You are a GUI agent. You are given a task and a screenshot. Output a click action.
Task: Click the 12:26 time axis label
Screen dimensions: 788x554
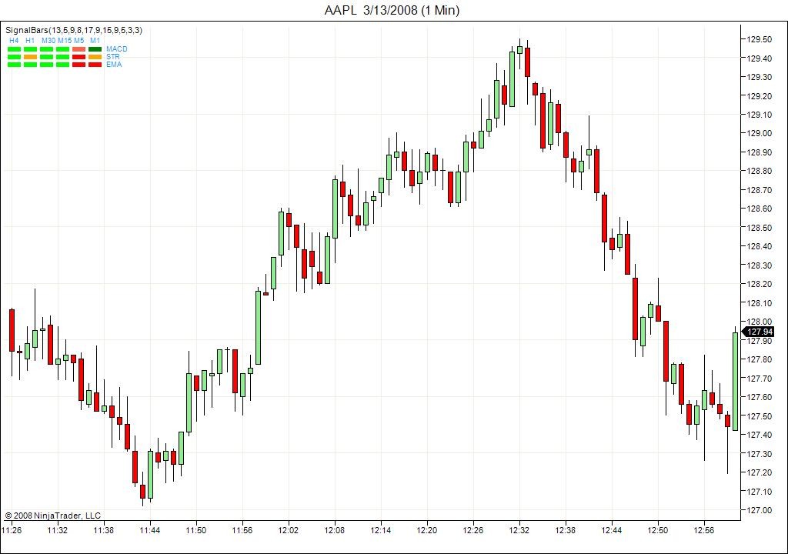(473, 530)
